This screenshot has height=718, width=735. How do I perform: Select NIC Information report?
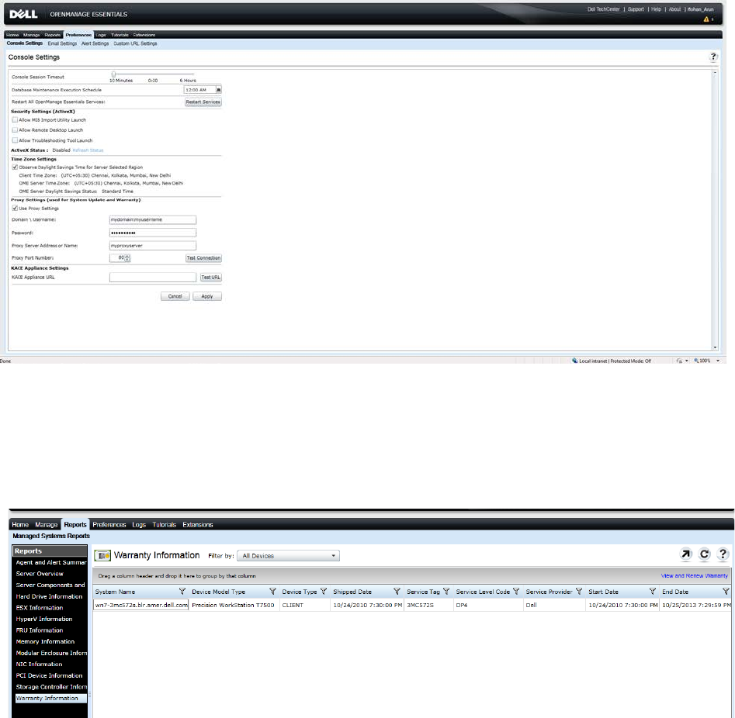39,664
